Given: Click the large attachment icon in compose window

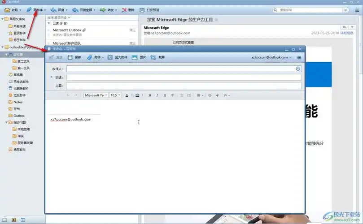Looking at the screenshot, I should coord(110,57).
